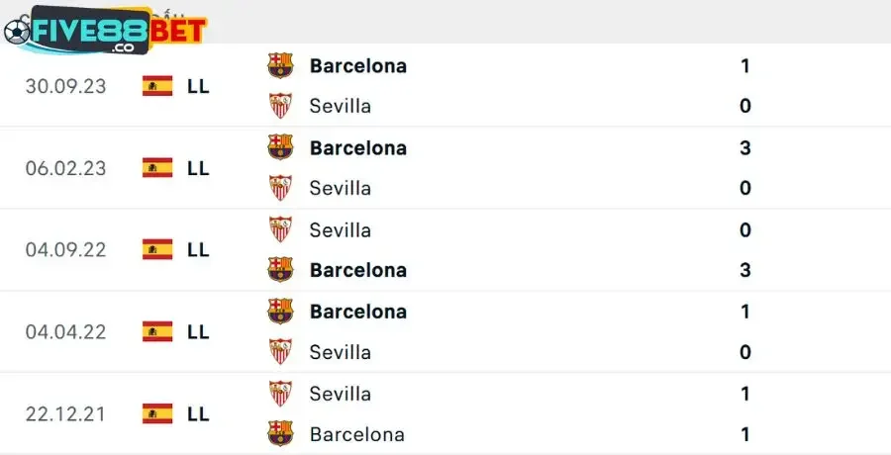Click Sevilla crest in 06.02.23 match
This screenshot has height=455, width=891.
click(281, 188)
